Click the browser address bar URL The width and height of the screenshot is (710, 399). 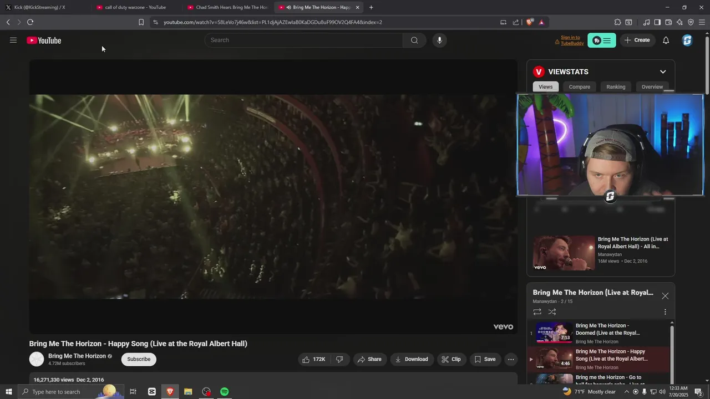(x=273, y=22)
